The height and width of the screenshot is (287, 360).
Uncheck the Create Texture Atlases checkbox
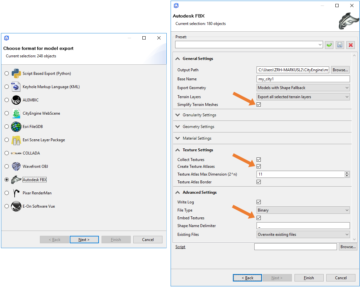258,166
